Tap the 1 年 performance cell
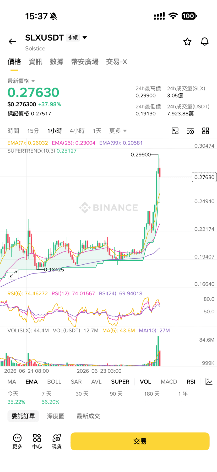The height and width of the screenshot is (472, 217). [183, 398]
